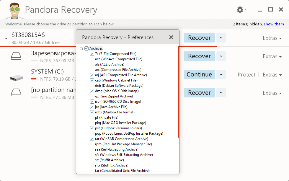Image resolution: width=289 pixels, height=181 pixels.
Task: Click the 'show them' hidden items link
Action: (x=274, y=24)
